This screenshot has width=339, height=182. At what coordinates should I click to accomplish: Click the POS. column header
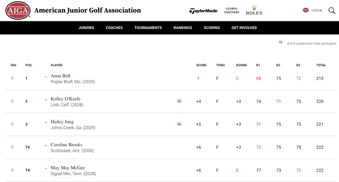(x=29, y=65)
